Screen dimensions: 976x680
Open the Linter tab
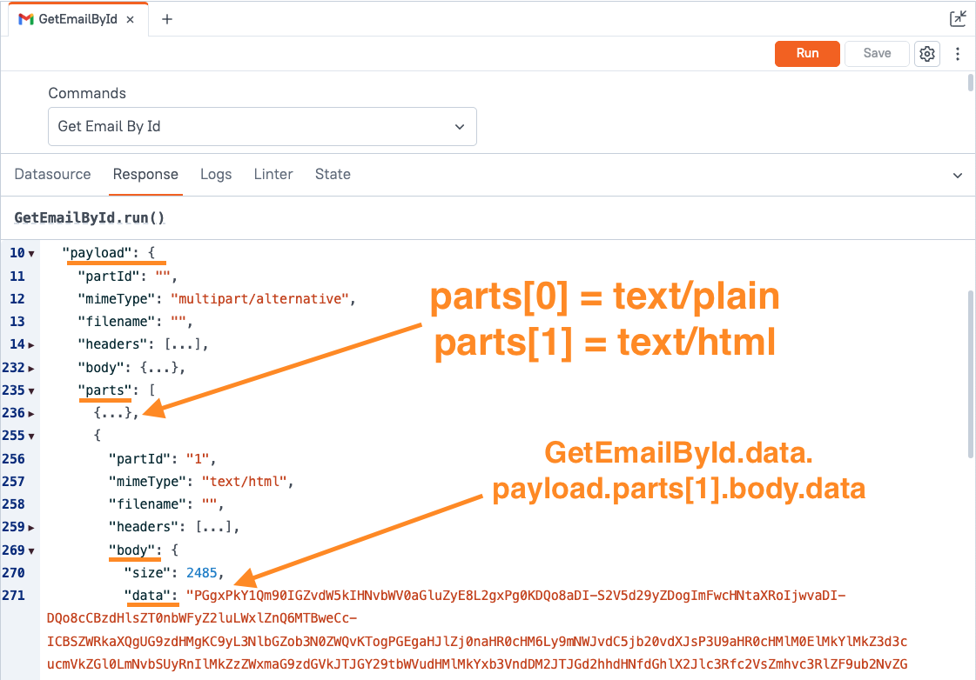click(273, 174)
